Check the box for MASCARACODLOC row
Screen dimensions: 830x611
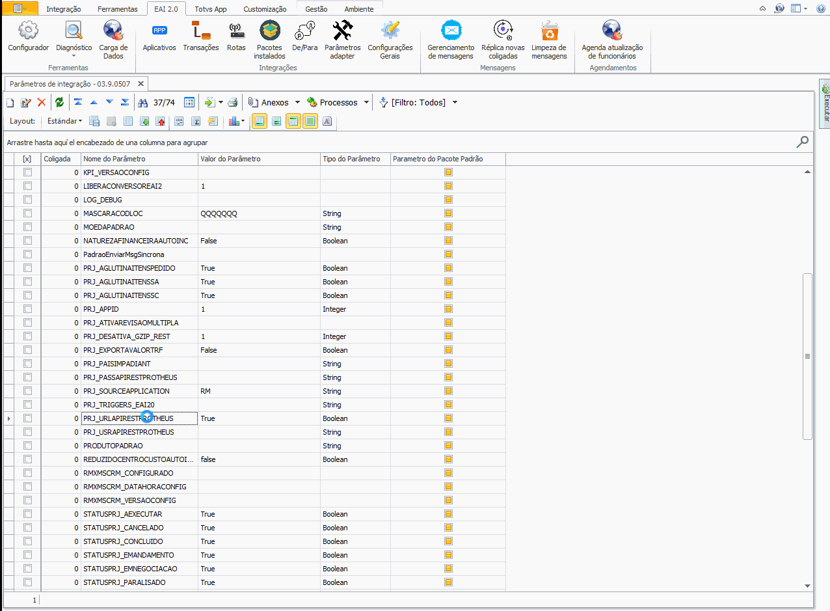[27, 213]
